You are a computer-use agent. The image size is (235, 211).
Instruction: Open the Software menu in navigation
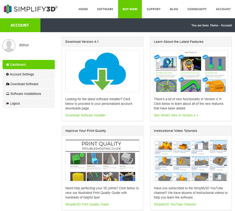click(x=105, y=9)
